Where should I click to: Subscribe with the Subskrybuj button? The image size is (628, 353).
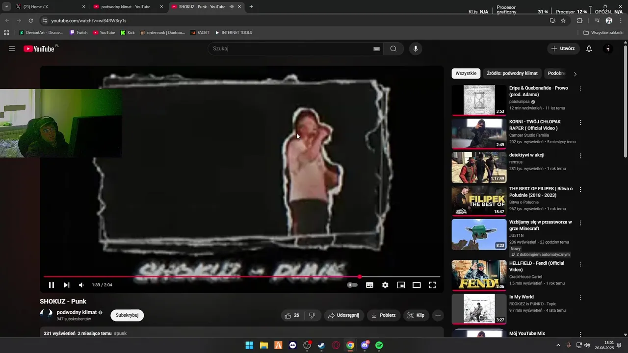pyautogui.click(x=127, y=315)
